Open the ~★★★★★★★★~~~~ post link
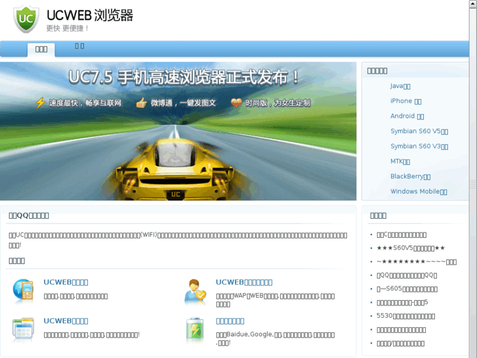Screen dimensions: 477x358 [417, 261]
